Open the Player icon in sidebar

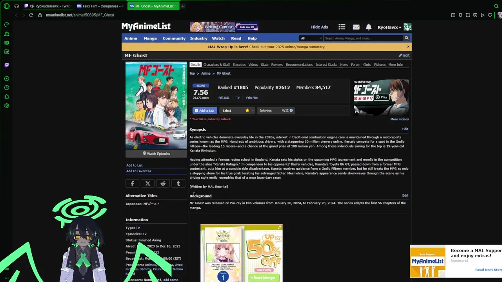(x=7, y=79)
